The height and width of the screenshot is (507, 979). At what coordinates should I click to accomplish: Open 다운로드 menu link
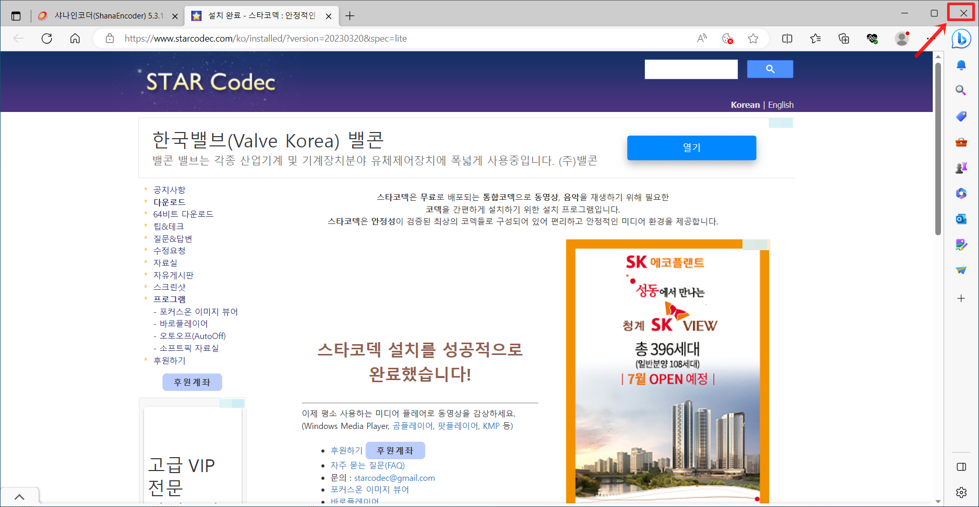[x=169, y=202]
